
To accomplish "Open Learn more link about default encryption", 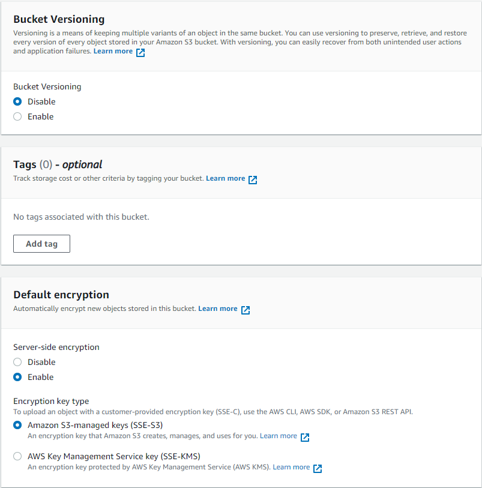I will [x=218, y=309].
